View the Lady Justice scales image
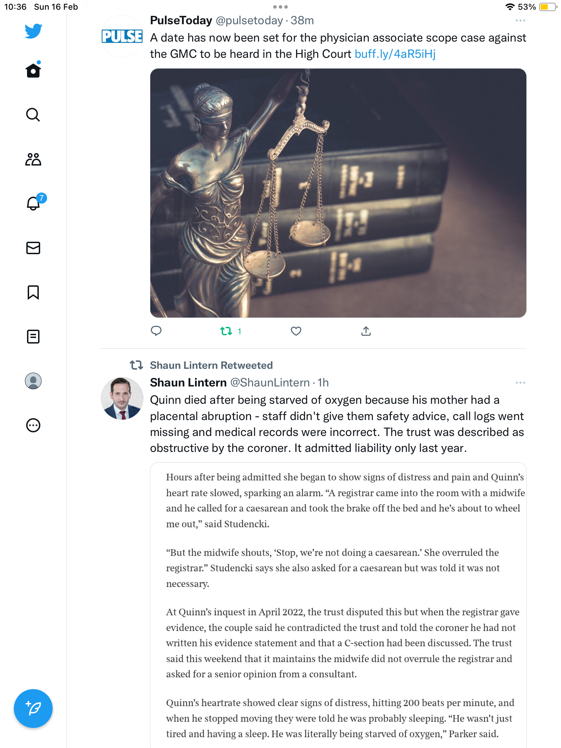561x748 pixels. [338, 193]
